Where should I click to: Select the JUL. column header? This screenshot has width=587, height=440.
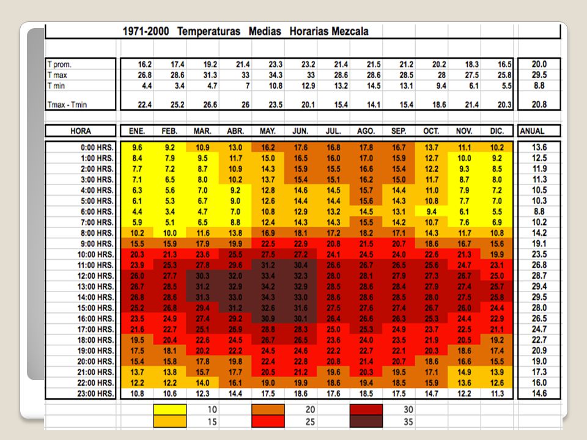point(333,131)
